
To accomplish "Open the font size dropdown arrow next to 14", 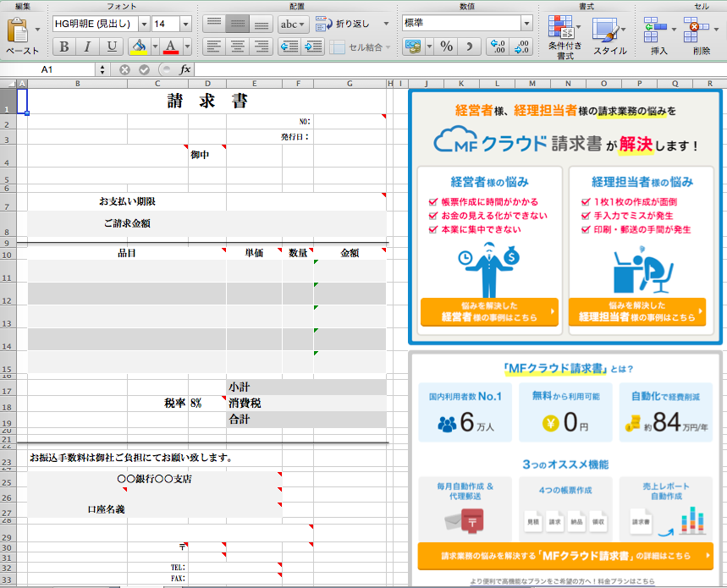I will [x=186, y=24].
